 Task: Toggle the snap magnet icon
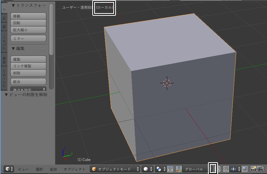coord(226,169)
